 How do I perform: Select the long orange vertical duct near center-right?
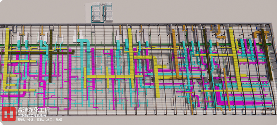point(176,54)
